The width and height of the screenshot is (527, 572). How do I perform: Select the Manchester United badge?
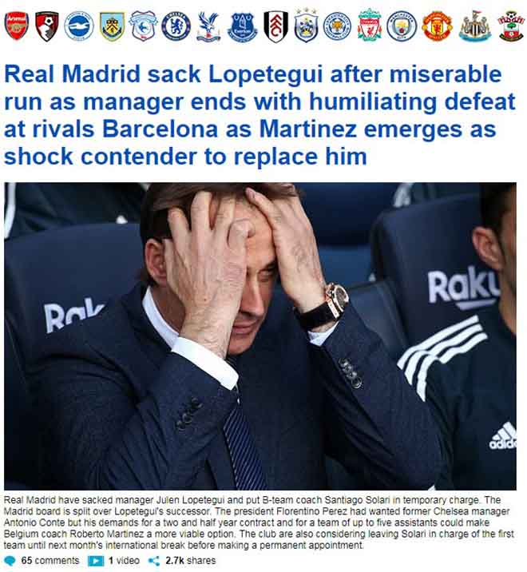pos(438,26)
